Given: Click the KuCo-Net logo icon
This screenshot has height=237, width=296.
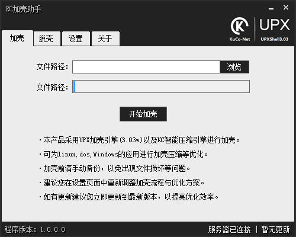Looking at the screenshot, I should point(240,29).
